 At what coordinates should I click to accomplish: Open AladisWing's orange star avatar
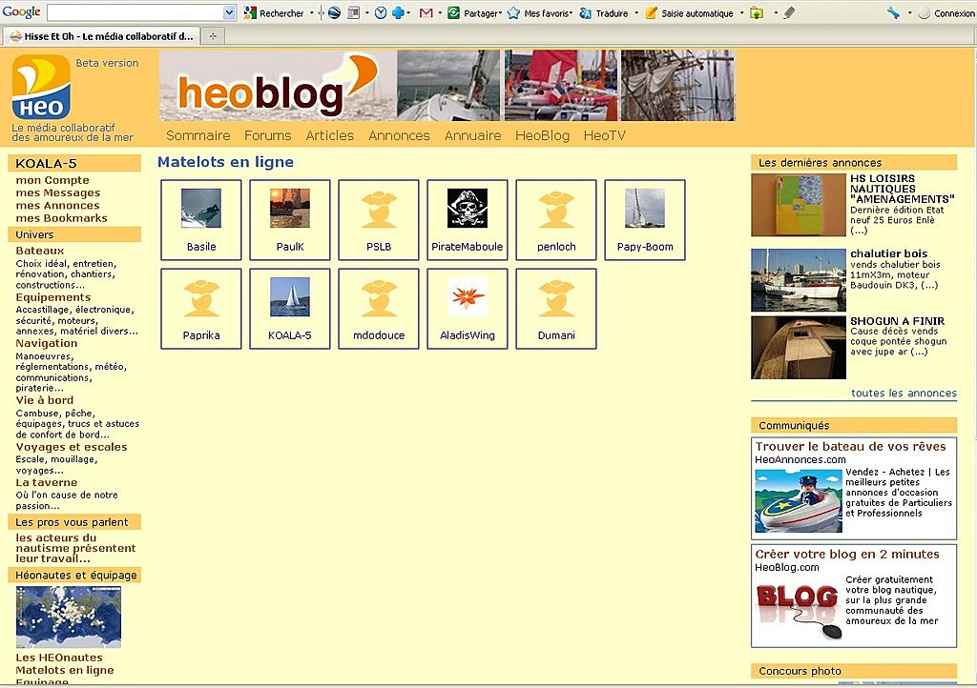468,297
